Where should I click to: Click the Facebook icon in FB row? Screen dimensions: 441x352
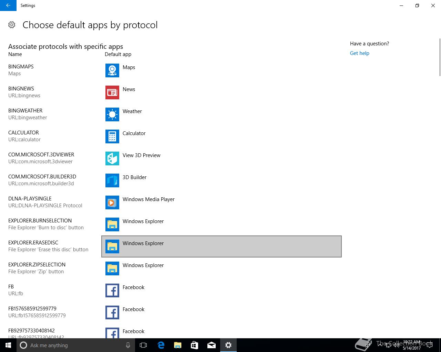(x=112, y=290)
